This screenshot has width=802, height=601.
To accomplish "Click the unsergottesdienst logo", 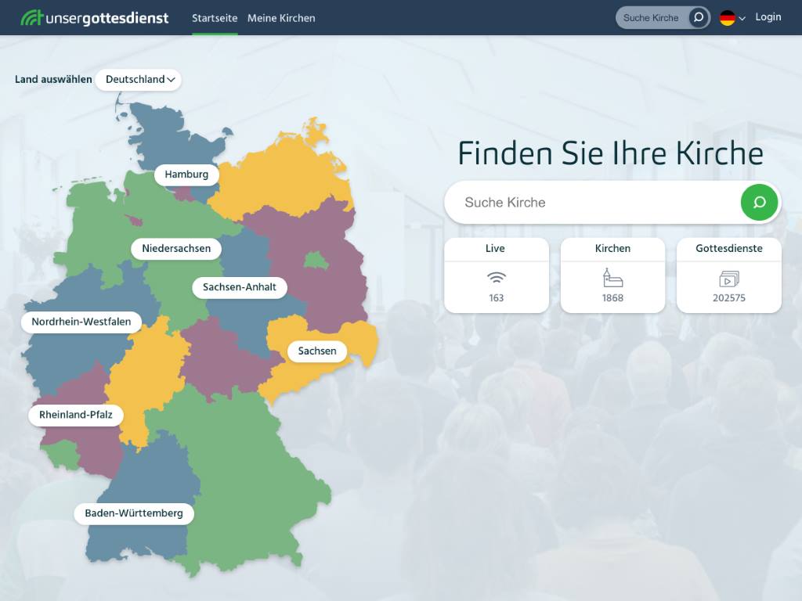I will tap(94, 18).
